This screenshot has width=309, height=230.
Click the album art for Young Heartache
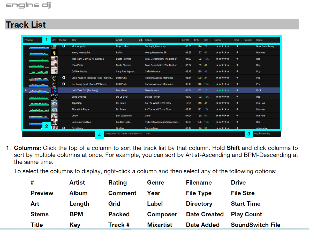[x=54, y=53]
